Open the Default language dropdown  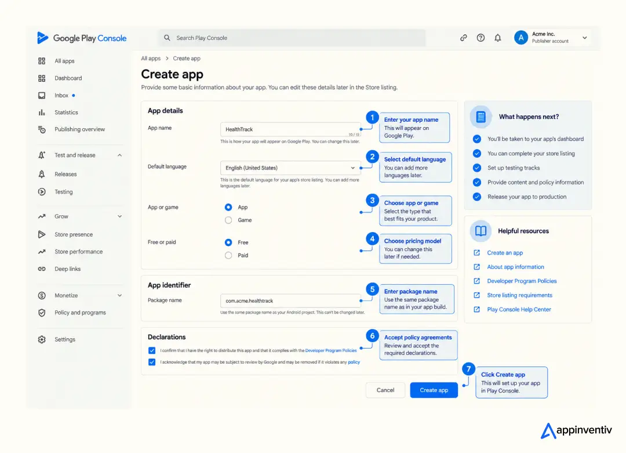[x=290, y=168]
